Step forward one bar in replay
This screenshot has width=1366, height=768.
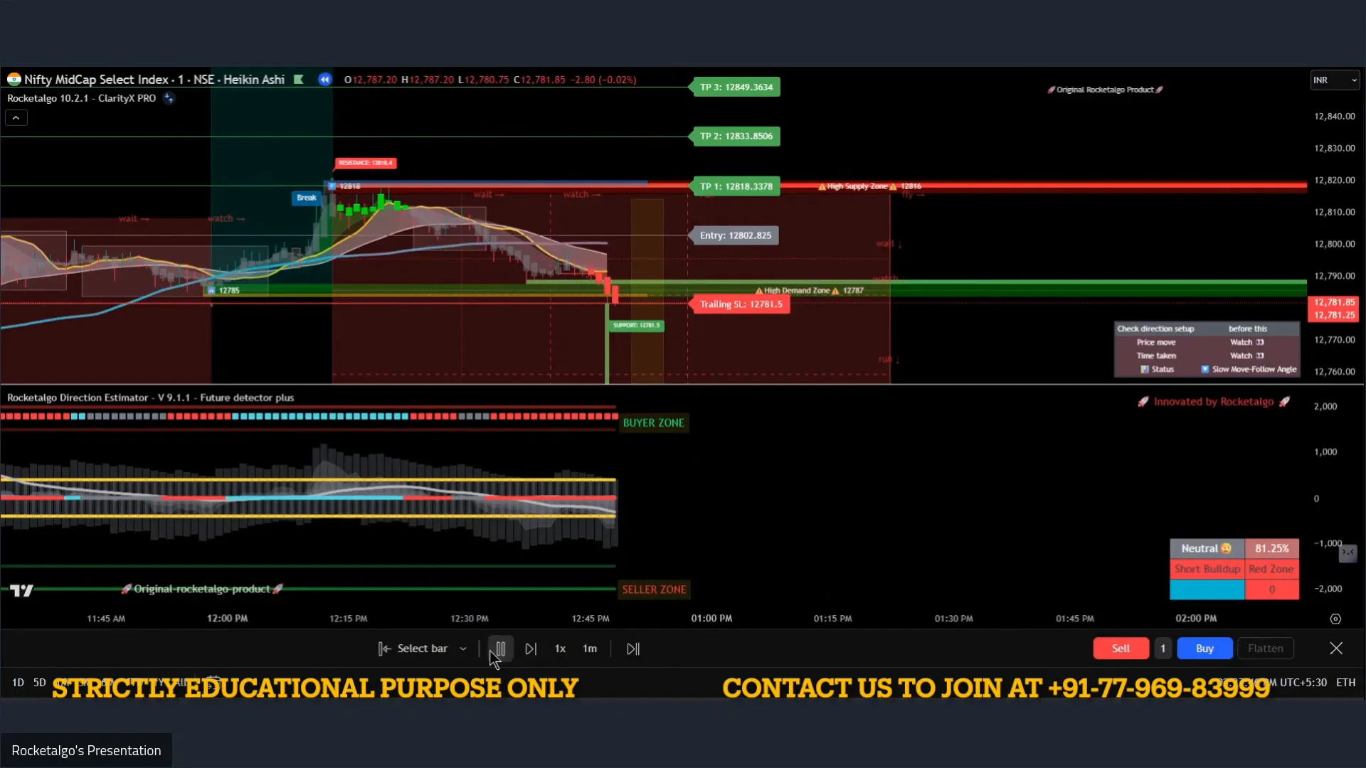pyautogui.click(x=531, y=649)
